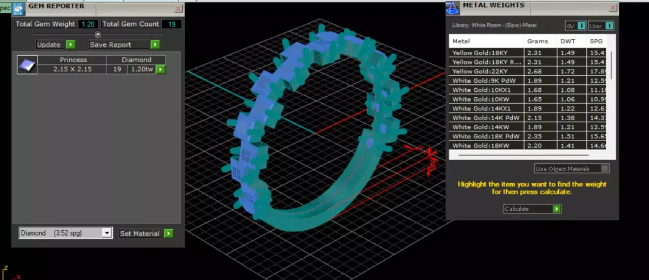
Task: Select the White Gold:9K PdW row
Action: click(528, 81)
